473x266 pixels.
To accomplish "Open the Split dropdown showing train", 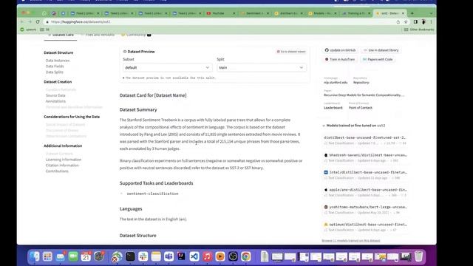I will coord(261,67).
